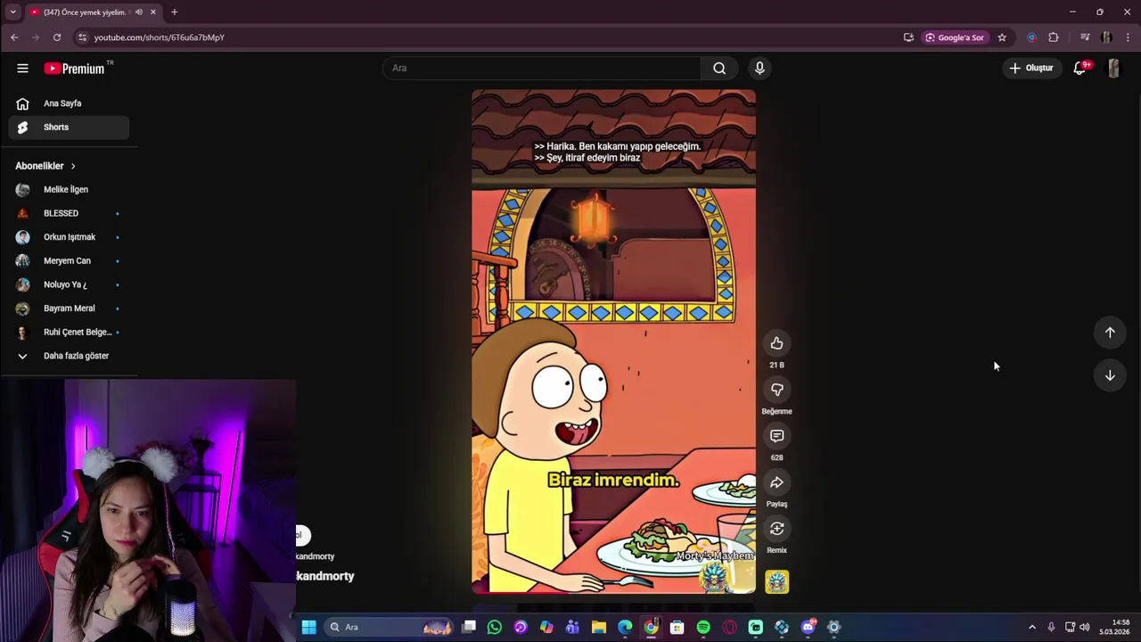This screenshot has height=642, width=1141.
Task: Open Ana Sayfa in sidebar
Action: 69,103
